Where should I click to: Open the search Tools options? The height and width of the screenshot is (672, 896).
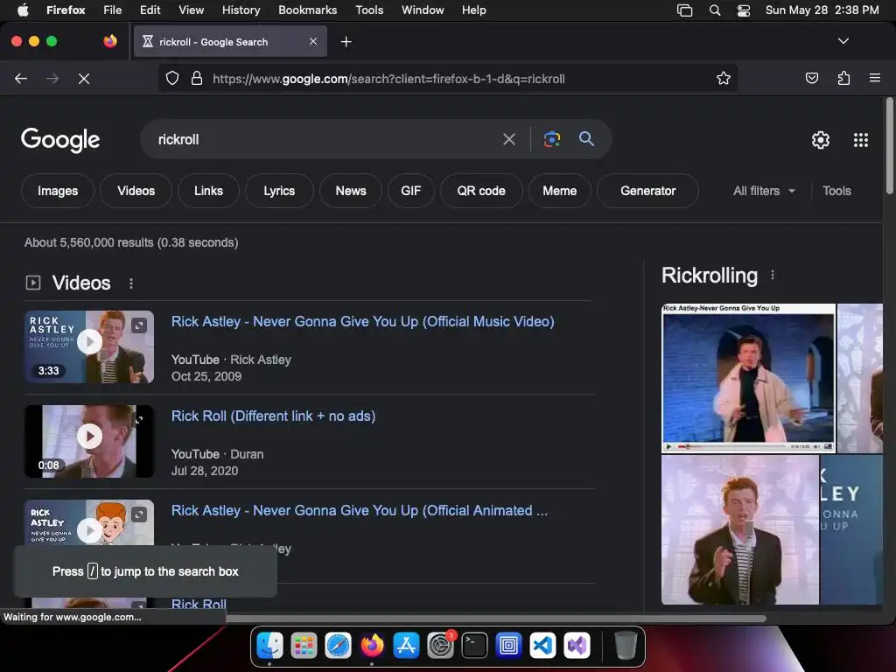pyautogui.click(x=836, y=191)
